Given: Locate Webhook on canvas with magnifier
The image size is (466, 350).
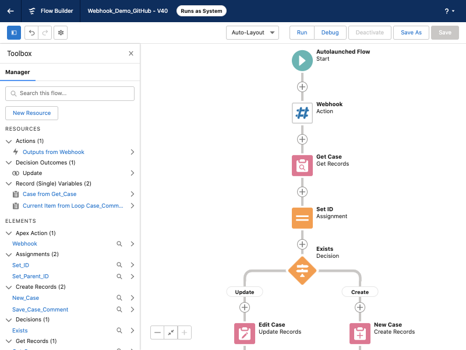Looking at the screenshot, I should (x=119, y=244).
